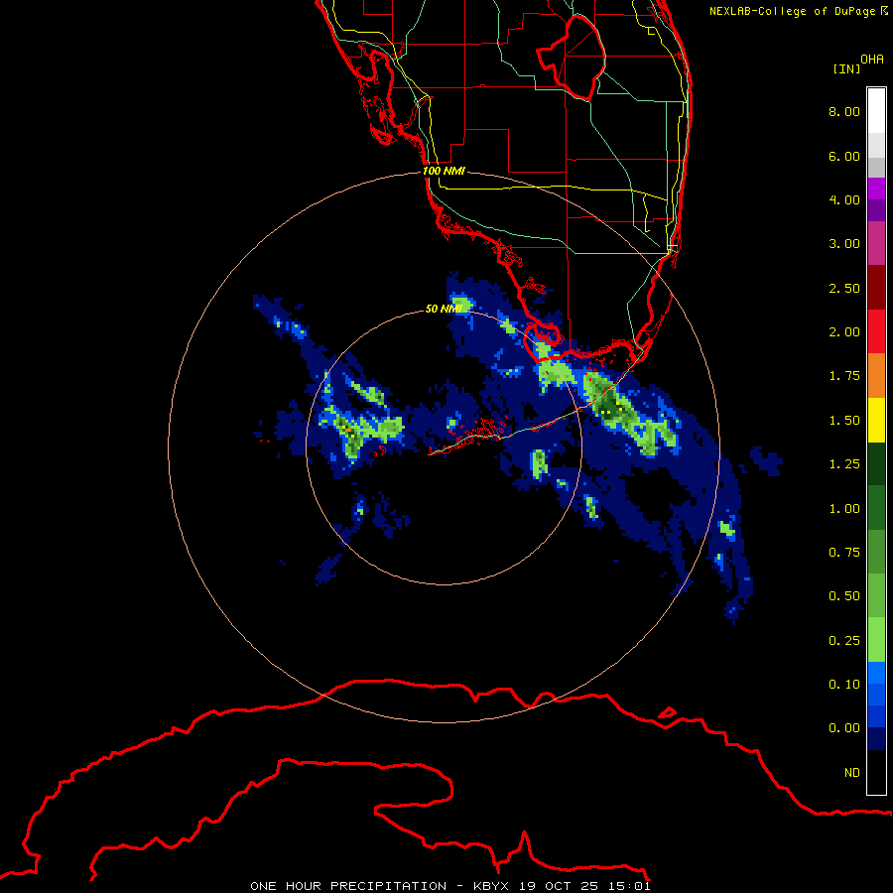Image resolution: width=893 pixels, height=893 pixels.
Task: Click the 2.50 legend value
Action: (x=844, y=288)
